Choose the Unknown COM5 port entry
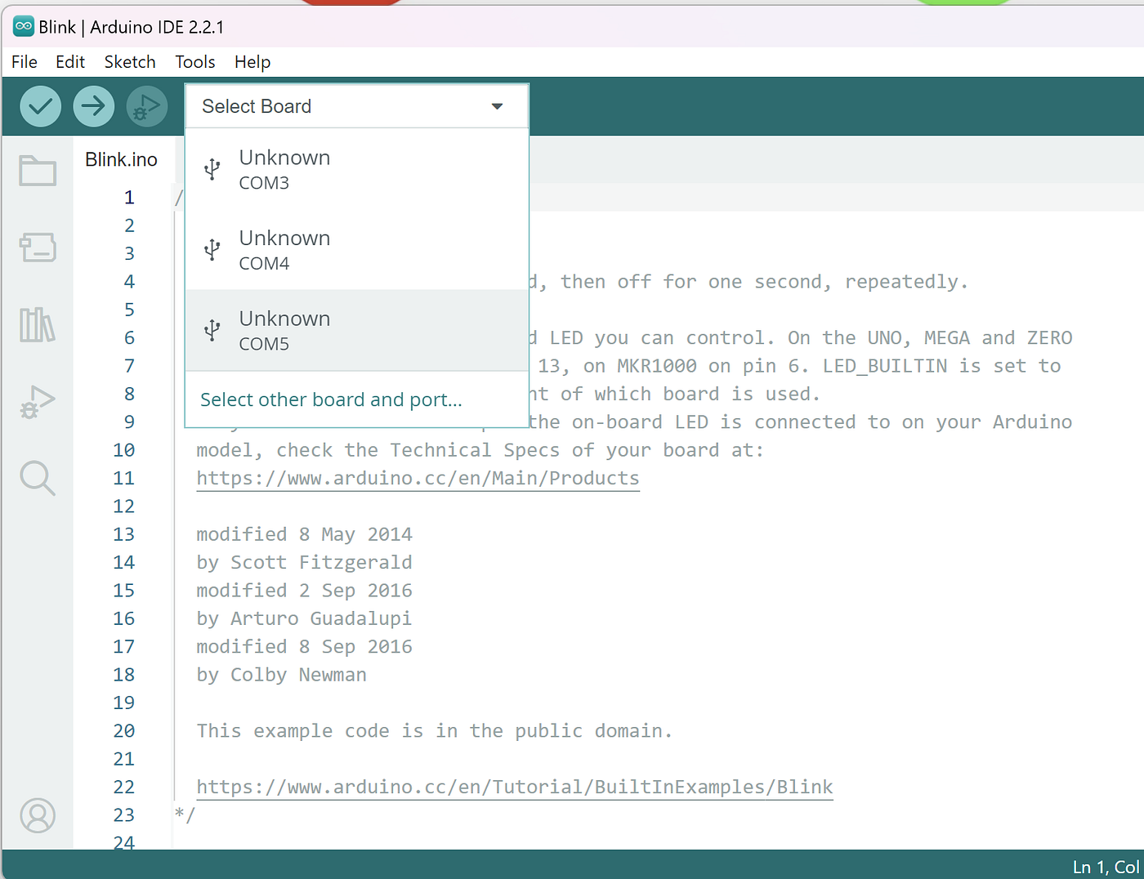Image resolution: width=1144 pixels, height=879 pixels. (357, 330)
